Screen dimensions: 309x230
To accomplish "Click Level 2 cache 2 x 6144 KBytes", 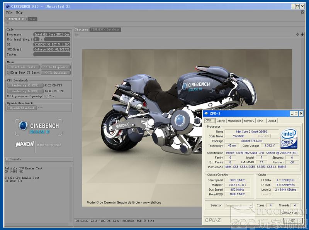I will 285,189.
